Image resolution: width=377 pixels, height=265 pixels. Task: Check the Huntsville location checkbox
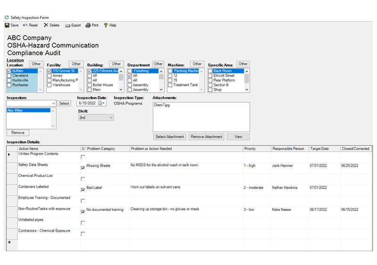click(x=9, y=80)
